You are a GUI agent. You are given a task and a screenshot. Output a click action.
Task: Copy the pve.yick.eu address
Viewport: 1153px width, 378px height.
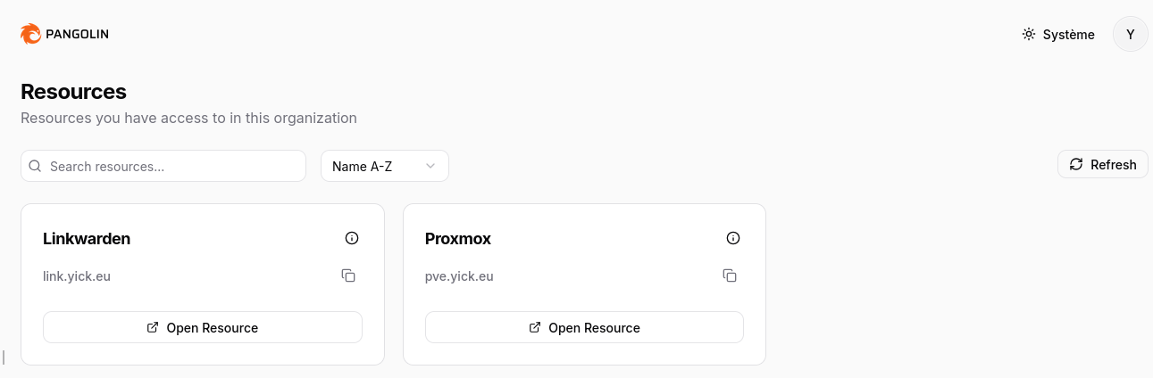(x=730, y=275)
